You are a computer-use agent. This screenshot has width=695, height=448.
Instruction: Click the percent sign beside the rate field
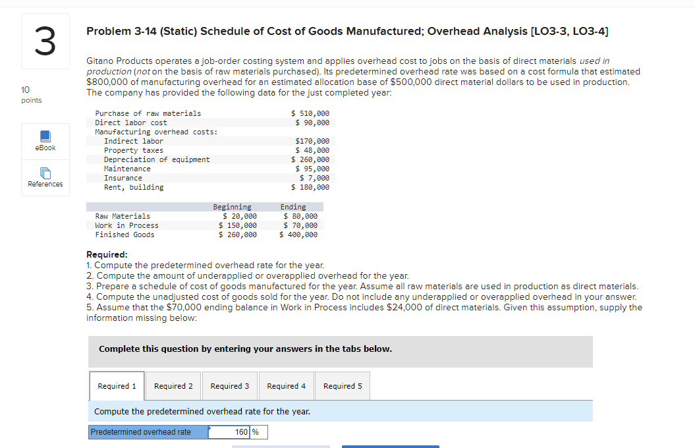(260, 432)
